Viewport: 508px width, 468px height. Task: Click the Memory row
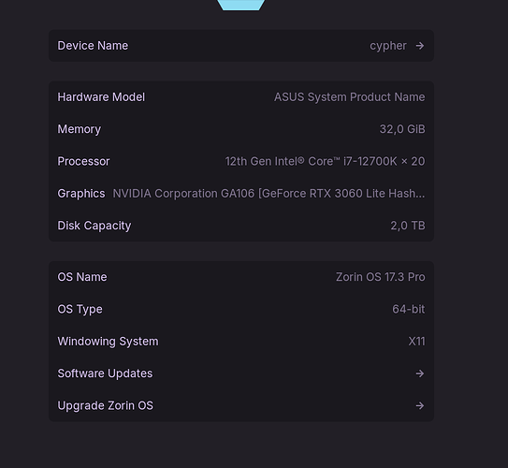pyautogui.click(x=241, y=129)
